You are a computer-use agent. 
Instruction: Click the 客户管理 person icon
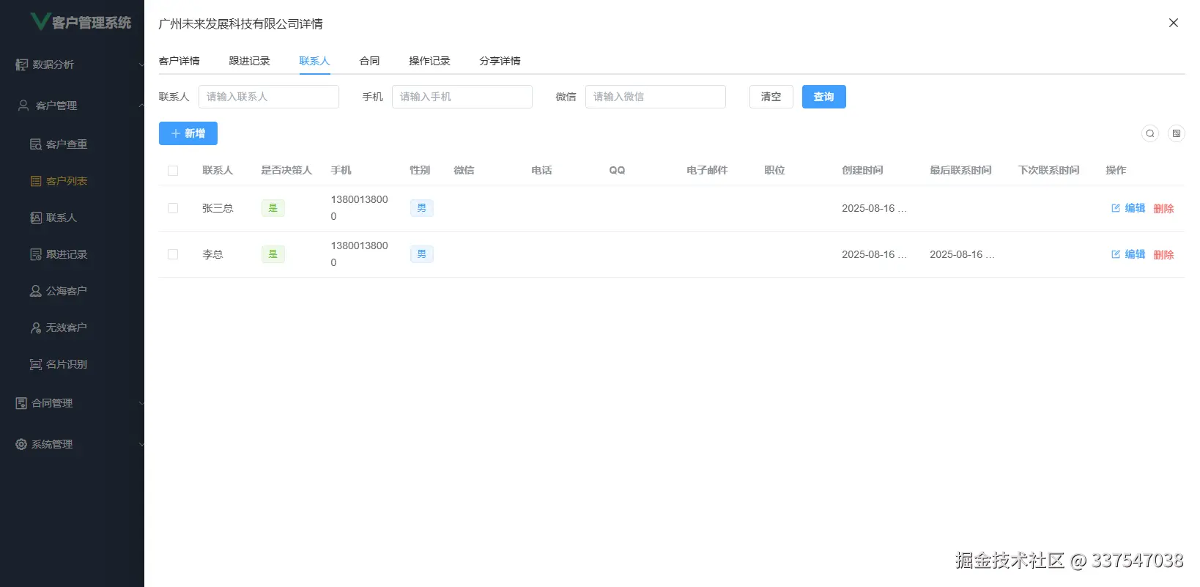click(23, 106)
